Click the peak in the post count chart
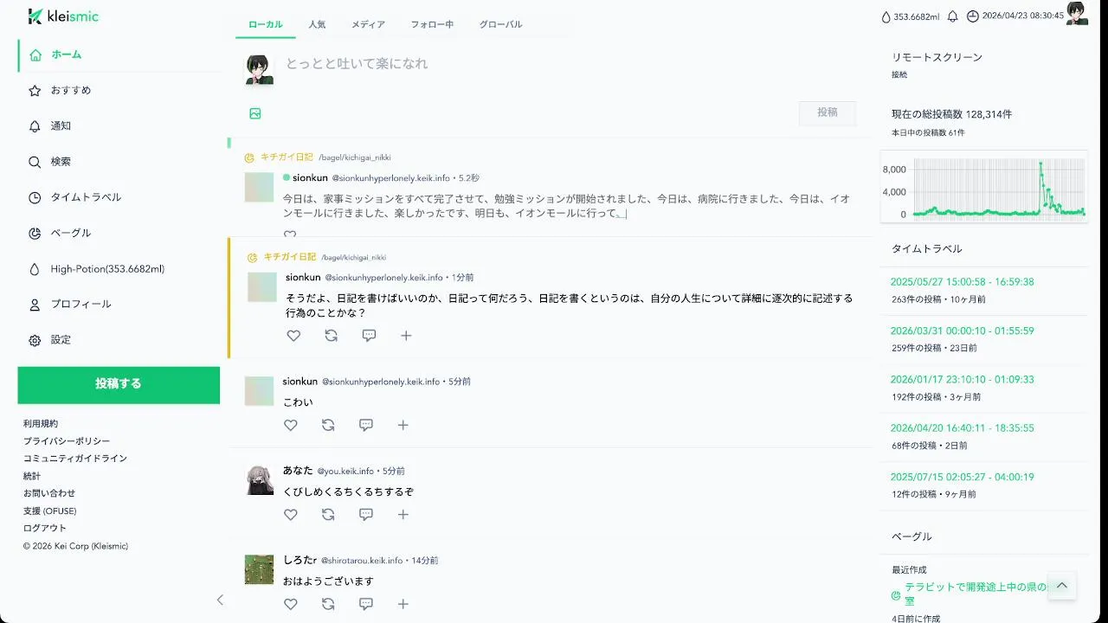The width and height of the screenshot is (1108, 623). point(1040,164)
